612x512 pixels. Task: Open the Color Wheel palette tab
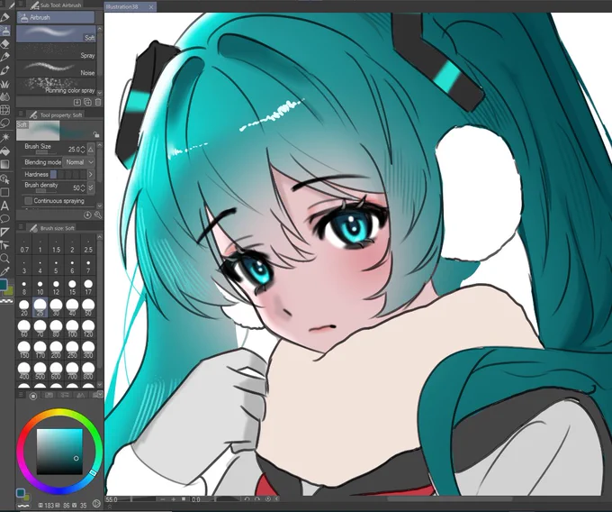point(33,396)
